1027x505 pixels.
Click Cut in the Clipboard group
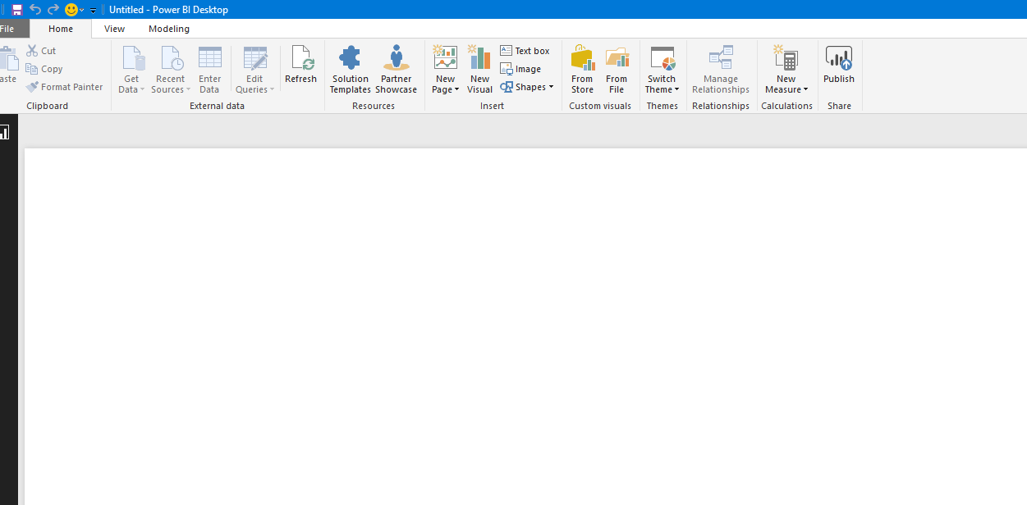tap(41, 51)
